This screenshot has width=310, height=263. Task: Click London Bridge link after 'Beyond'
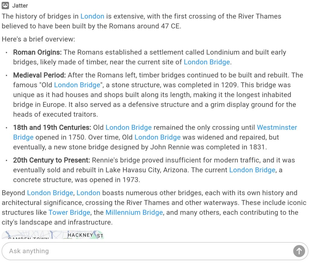coord(50,193)
